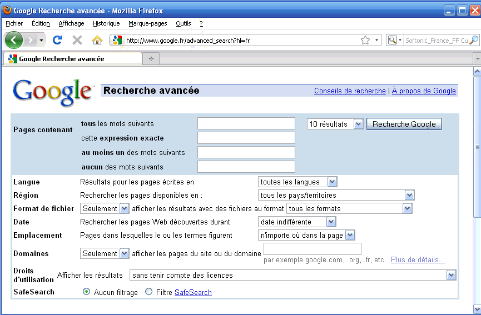This screenshot has height=315, width=481.
Task: Open the SafeSearch link
Action: 193,293
